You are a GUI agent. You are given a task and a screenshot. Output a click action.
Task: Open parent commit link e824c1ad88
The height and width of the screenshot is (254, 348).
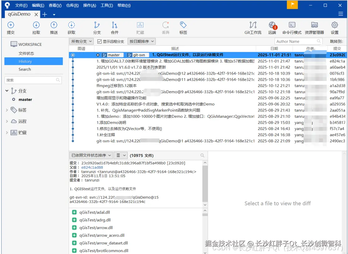(92, 167)
